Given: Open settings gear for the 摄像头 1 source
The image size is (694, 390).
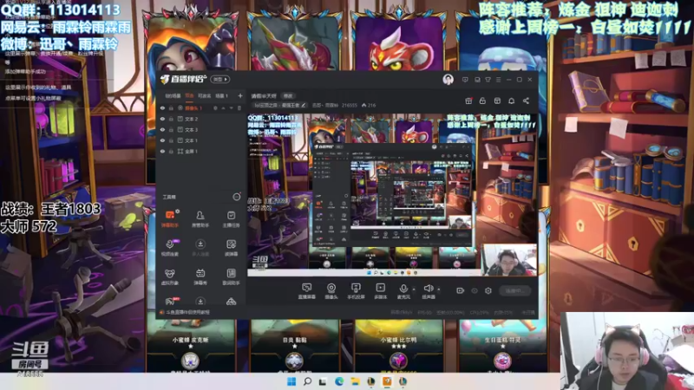Looking at the screenshot, I should pos(215,107).
